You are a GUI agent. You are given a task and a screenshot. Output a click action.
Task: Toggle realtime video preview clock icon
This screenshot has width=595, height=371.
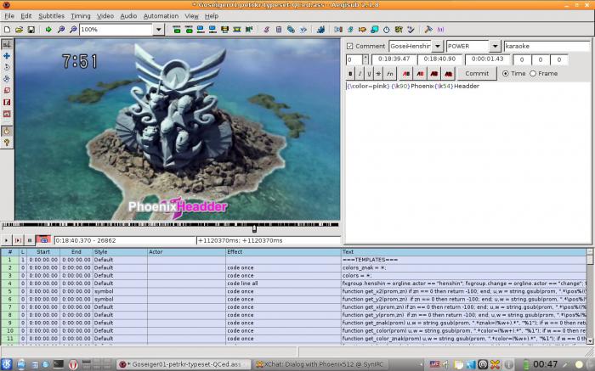[x=7, y=131]
